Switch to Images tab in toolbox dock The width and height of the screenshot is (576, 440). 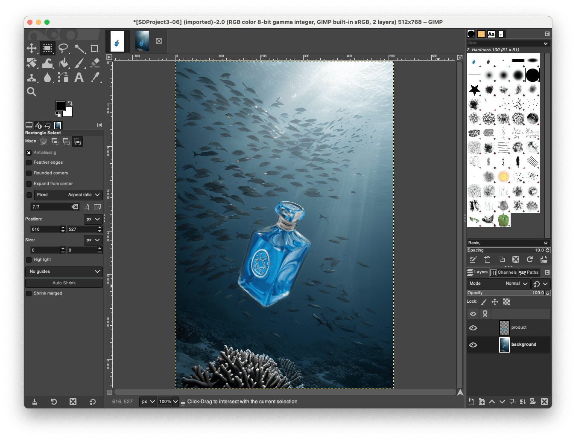pyautogui.click(x=58, y=125)
